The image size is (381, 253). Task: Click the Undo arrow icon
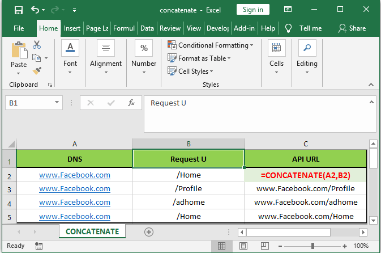pyautogui.click(x=35, y=10)
